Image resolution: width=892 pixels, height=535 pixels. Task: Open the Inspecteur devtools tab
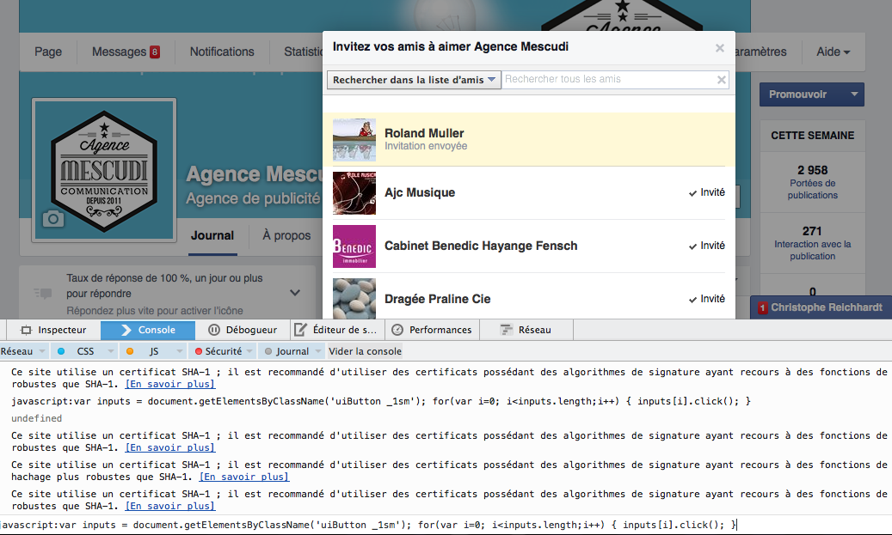(x=53, y=330)
